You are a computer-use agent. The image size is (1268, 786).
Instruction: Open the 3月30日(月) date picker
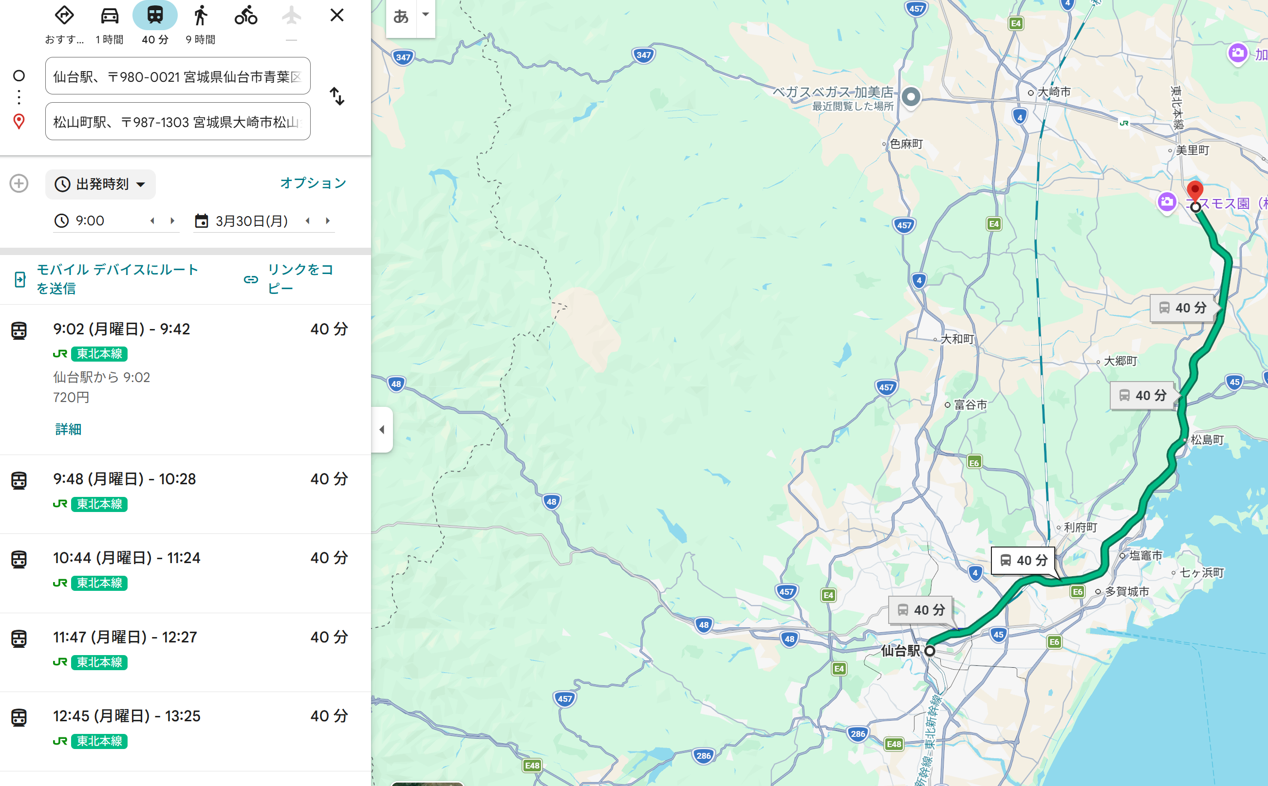click(251, 221)
